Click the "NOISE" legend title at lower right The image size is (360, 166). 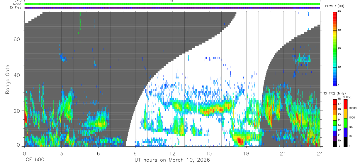pyautogui.click(x=347, y=97)
